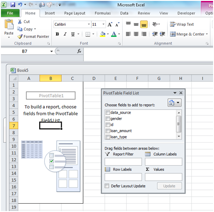214x212 pixels.
Task: Open the Underline style dropdown arrow
Action: point(78,34)
